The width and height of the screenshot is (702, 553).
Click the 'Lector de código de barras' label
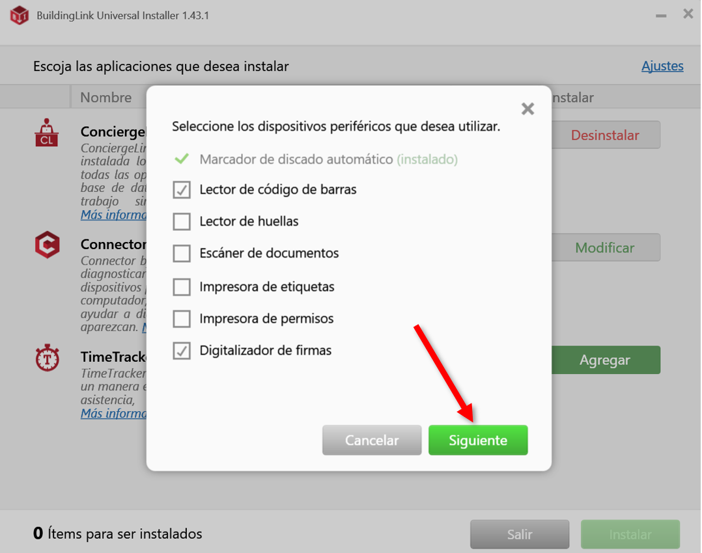coord(278,190)
